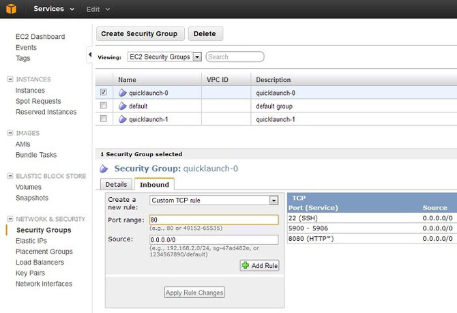Click the Source input field
This screenshot has height=313, width=457.
(x=214, y=240)
